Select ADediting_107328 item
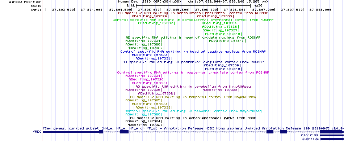The width and height of the screenshot is (344, 141). coord(147,79)
